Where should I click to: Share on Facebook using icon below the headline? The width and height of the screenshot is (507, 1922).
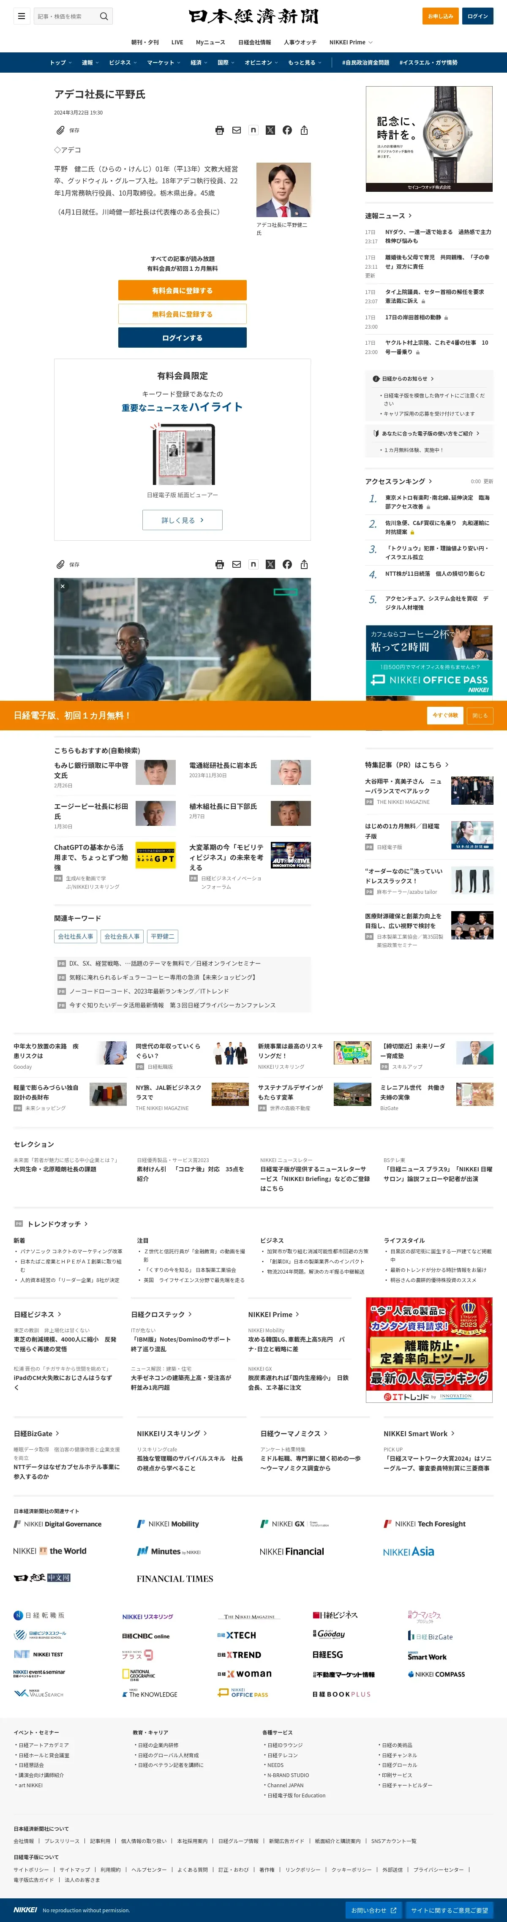point(287,130)
